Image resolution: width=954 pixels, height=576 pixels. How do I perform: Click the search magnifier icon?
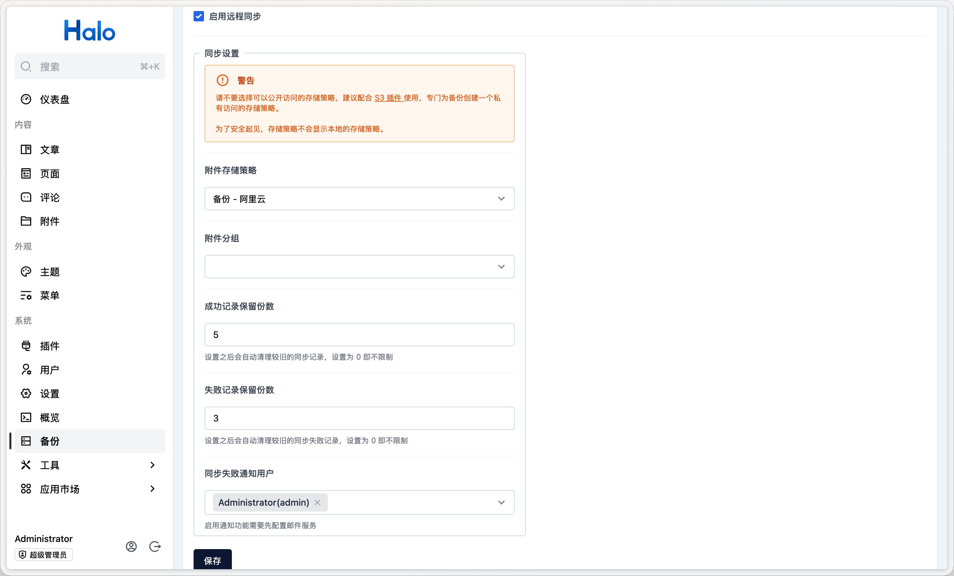pyautogui.click(x=26, y=66)
